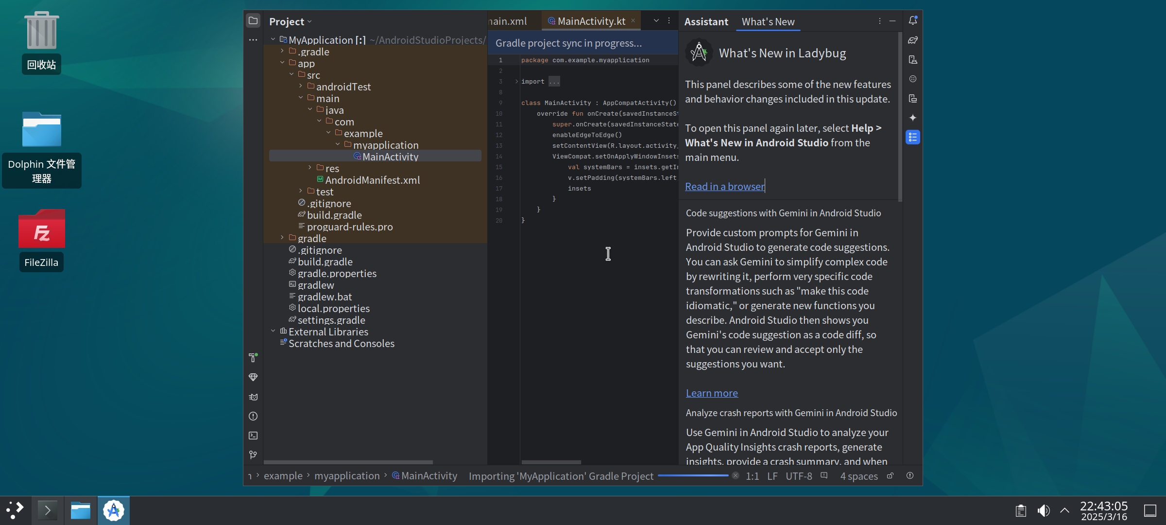This screenshot has width=1166, height=525.
Task: Expand the res folder
Action: point(310,168)
